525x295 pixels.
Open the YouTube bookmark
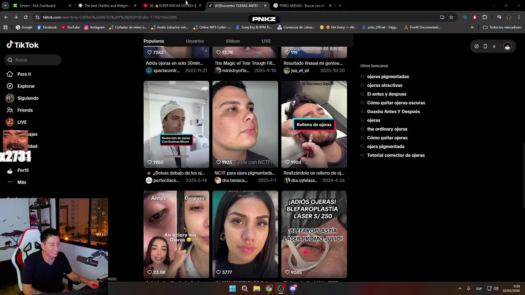click(71, 27)
